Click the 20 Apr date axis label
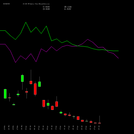The width and height of the screenshot is (134, 134). click(73, 128)
